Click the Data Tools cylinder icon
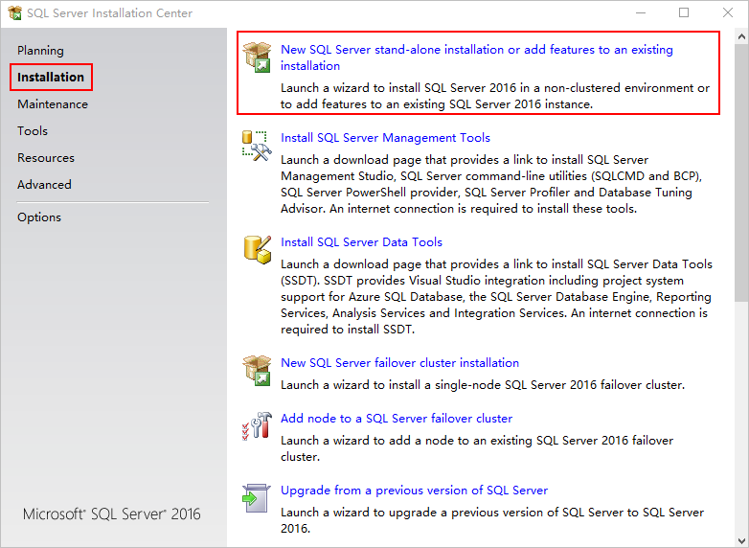The image size is (749, 548). pyautogui.click(x=258, y=249)
